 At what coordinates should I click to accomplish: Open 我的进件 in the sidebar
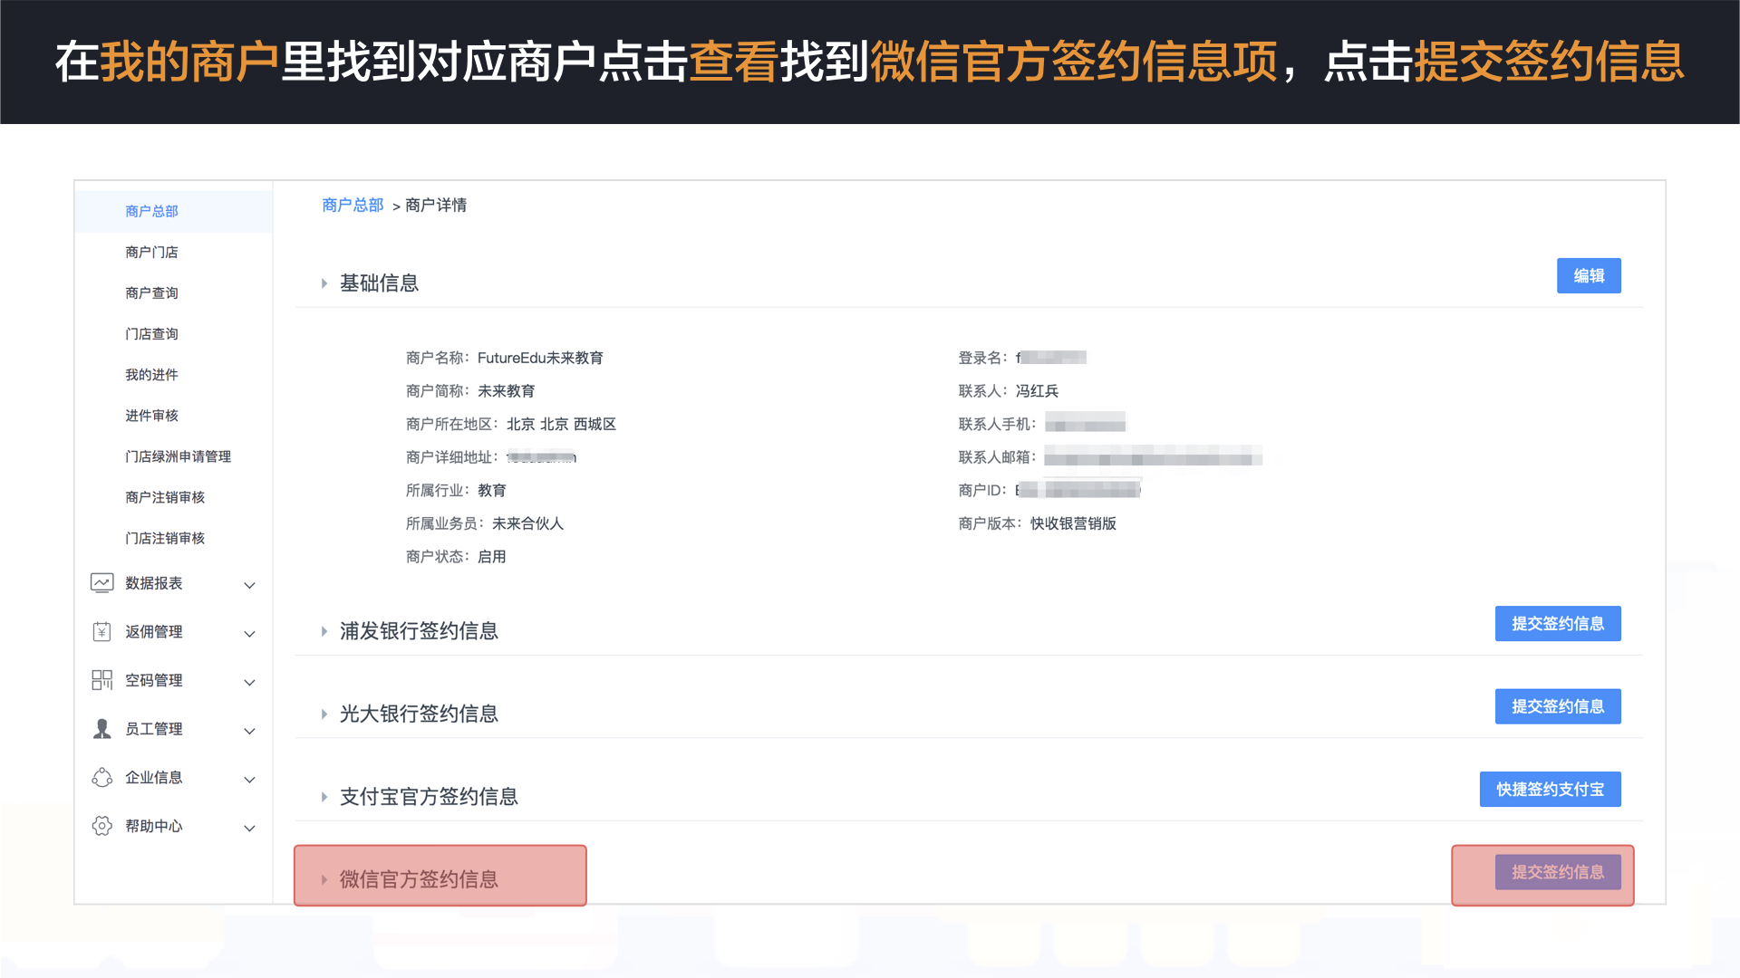[x=152, y=374]
